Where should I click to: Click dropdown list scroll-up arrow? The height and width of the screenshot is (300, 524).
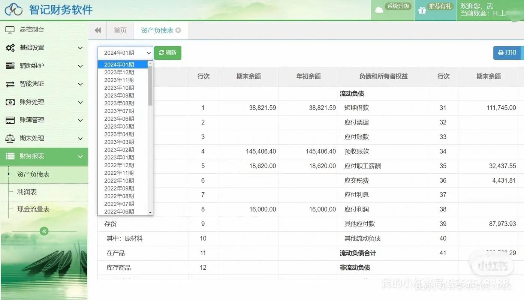pos(150,63)
